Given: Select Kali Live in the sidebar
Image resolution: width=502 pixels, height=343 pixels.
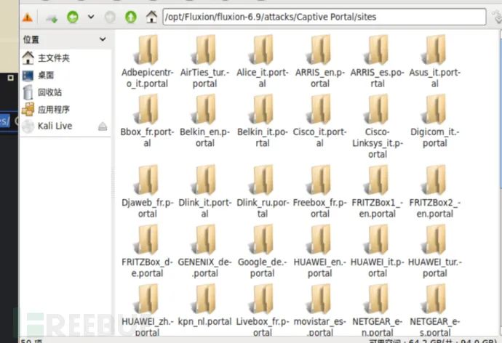Looking at the screenshot, I should tap(47, 126).
